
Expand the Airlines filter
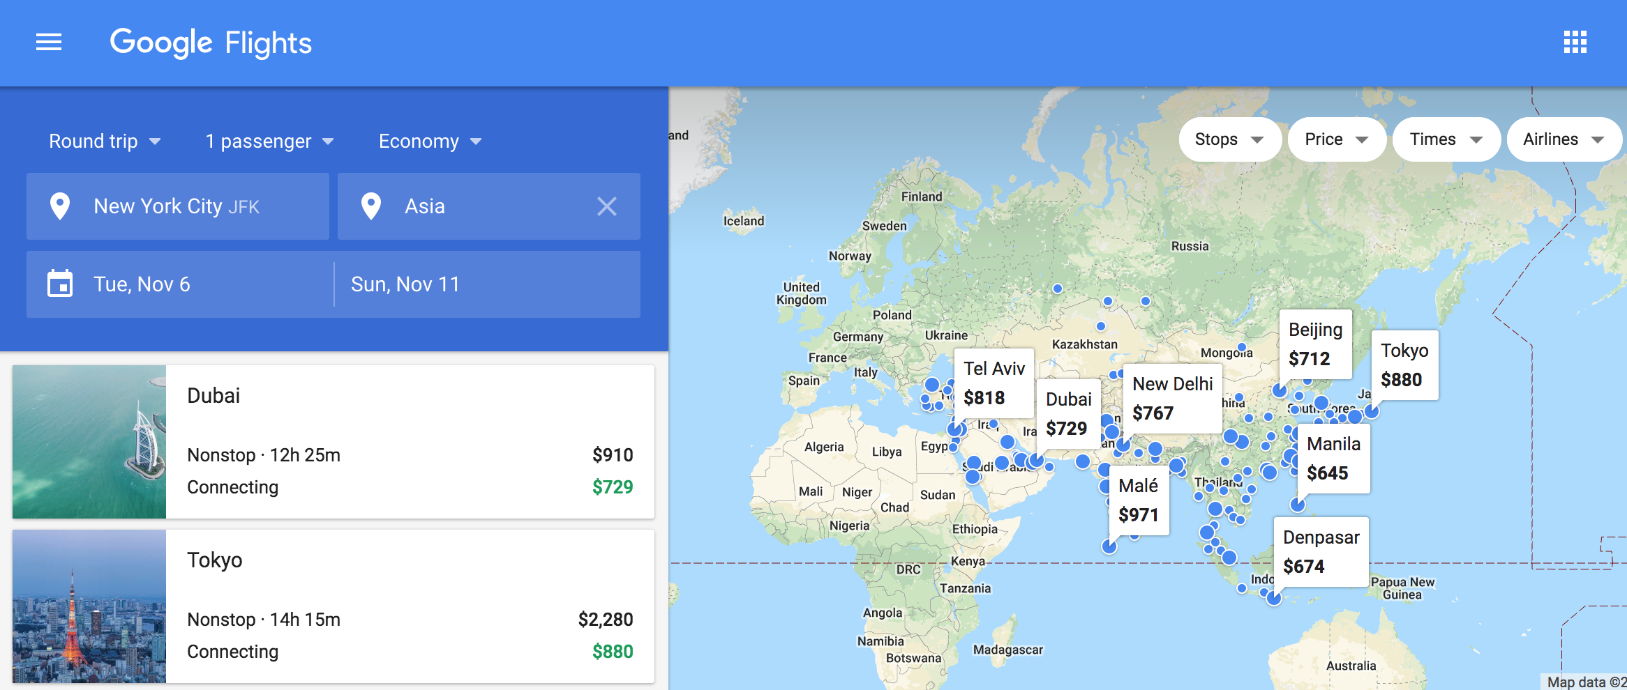point(1564,139)
